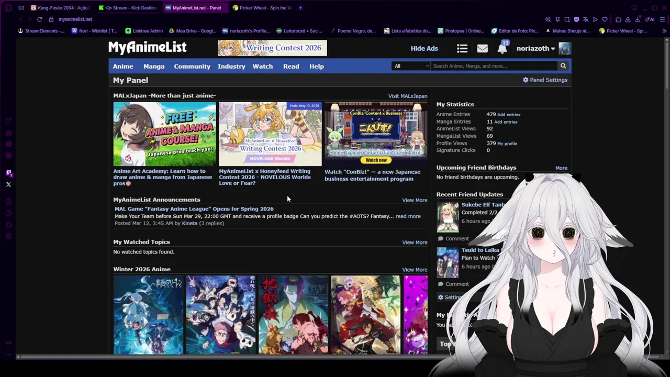Toggle the ad blocker shield icon
This screenshot has height=377, width=670.
coord(576,19)
